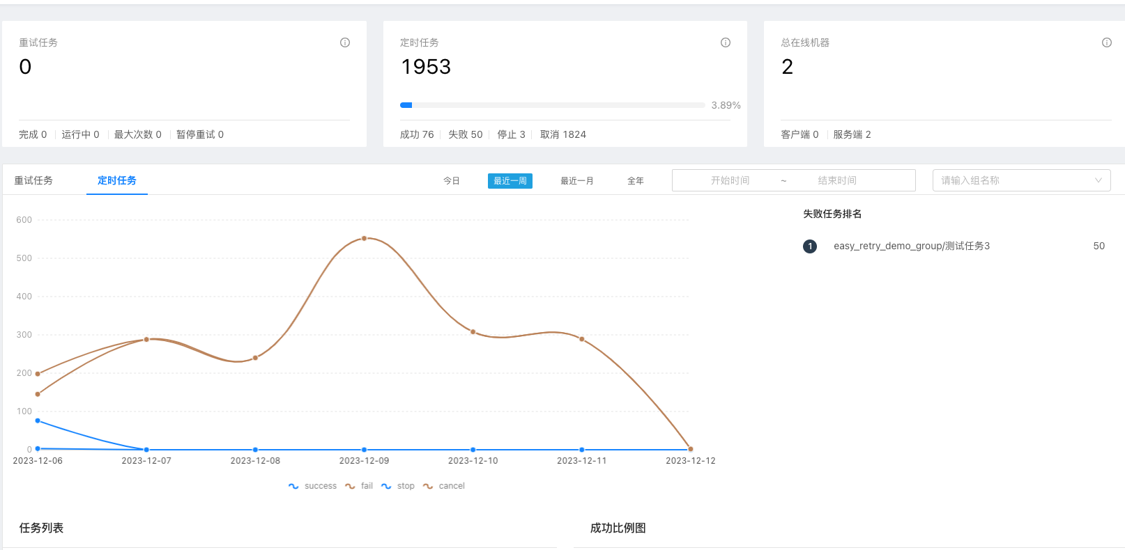
Task: Switch to 定时任务 tab
Action: coord(117,180)
